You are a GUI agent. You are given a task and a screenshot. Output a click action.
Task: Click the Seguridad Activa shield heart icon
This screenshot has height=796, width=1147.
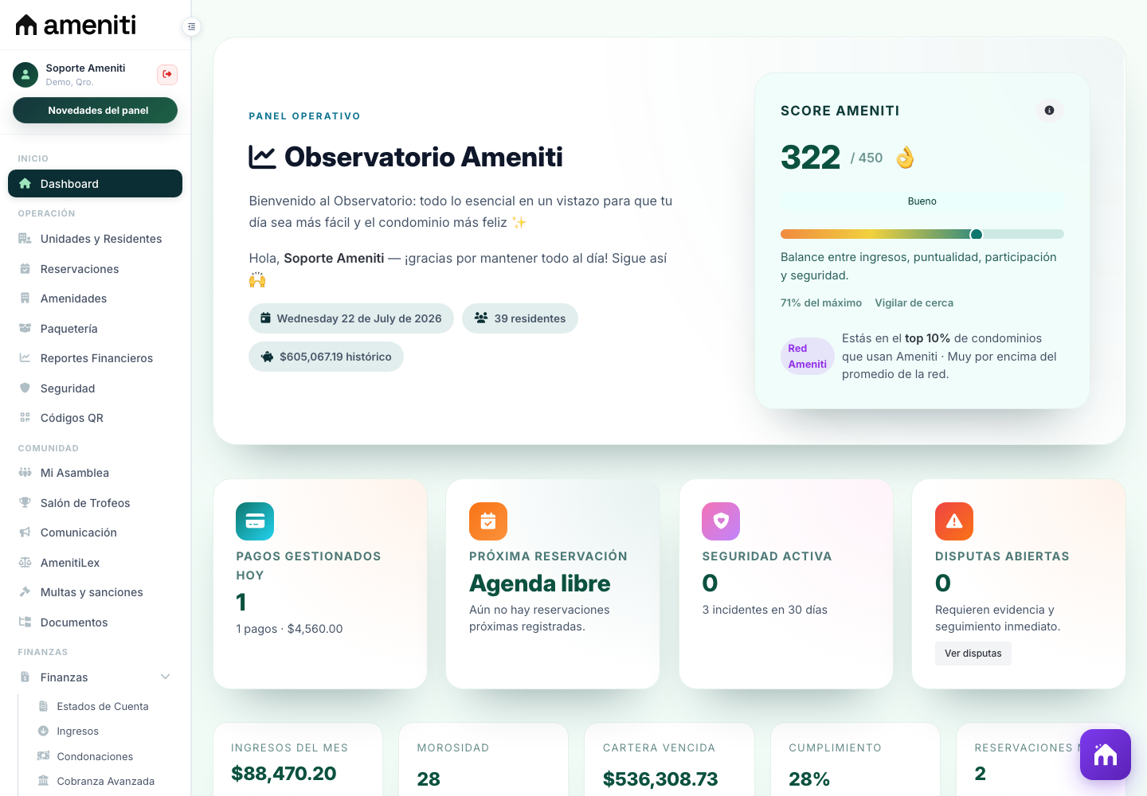click(721, 521)
